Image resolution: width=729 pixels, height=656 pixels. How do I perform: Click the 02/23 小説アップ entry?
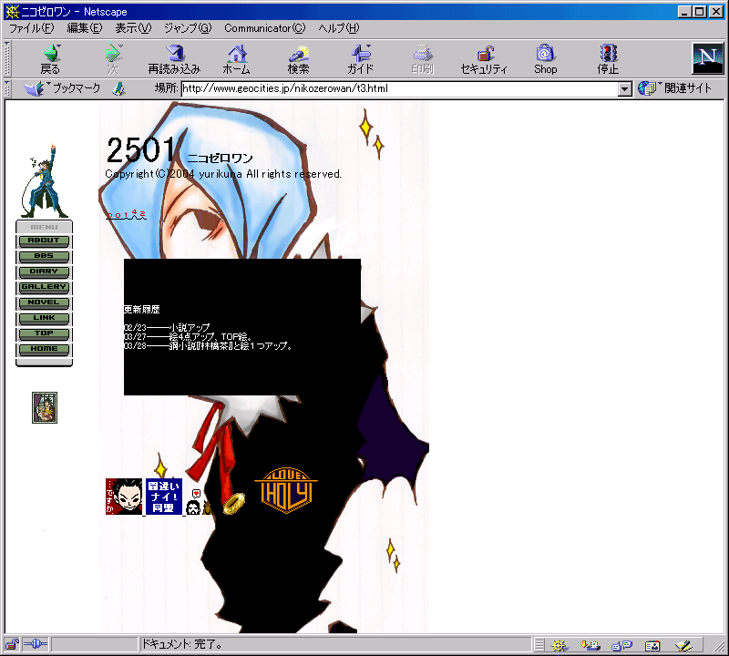pos(167,328)
